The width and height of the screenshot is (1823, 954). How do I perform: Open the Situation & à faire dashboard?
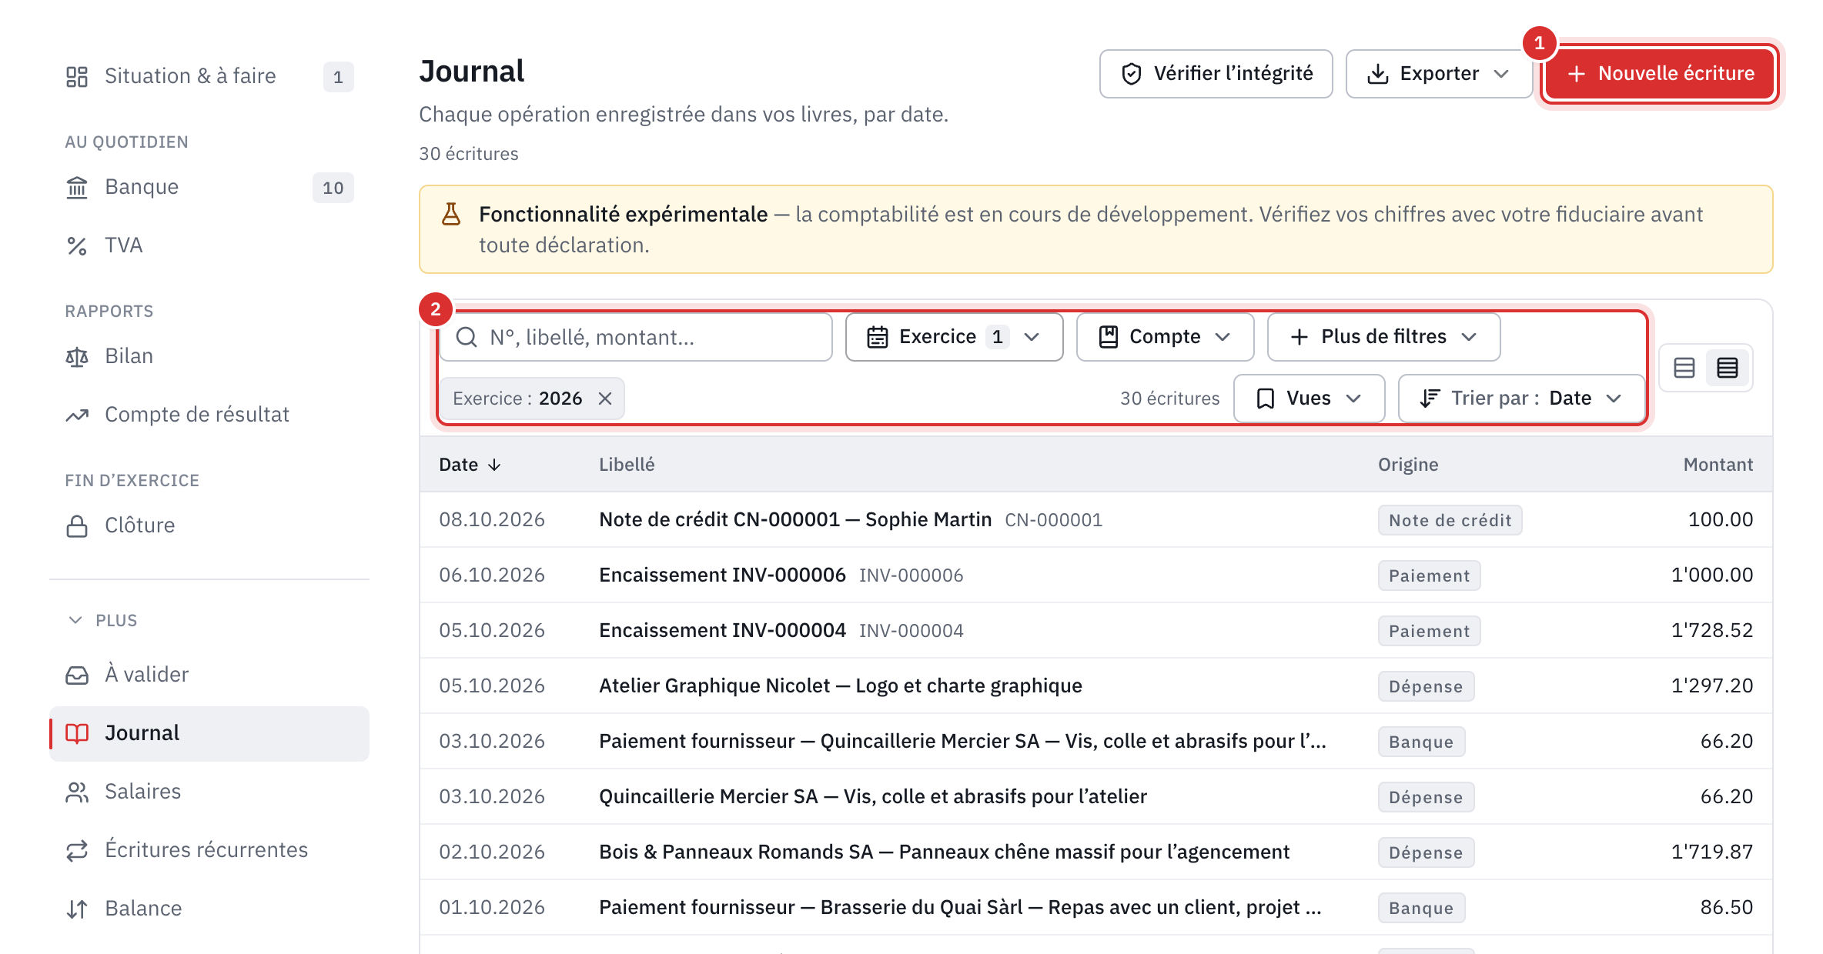pyautogui.click(x=209, y=76)
